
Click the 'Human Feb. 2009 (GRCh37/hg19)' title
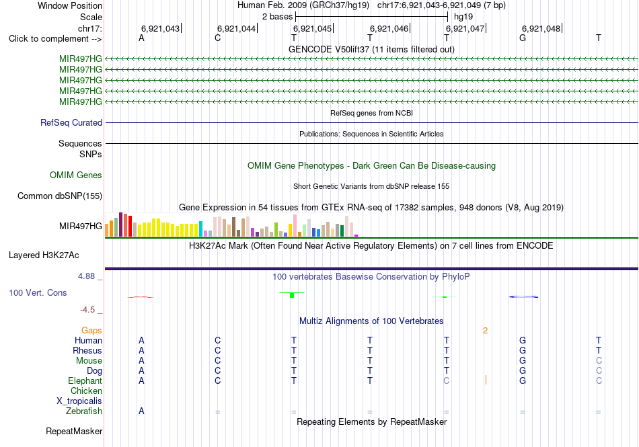pyautogui.click(x=303, y=5)
